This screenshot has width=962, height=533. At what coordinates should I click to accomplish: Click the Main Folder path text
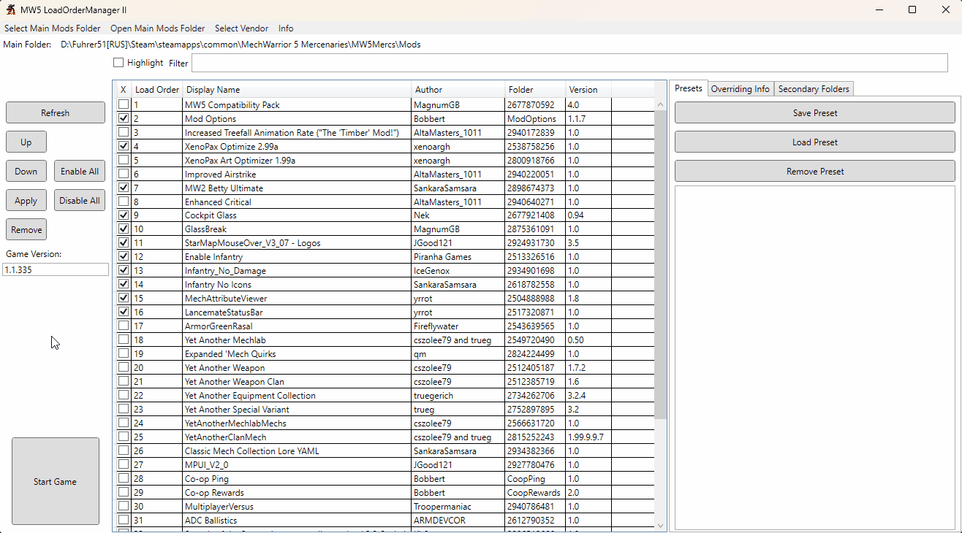[240, 45]
